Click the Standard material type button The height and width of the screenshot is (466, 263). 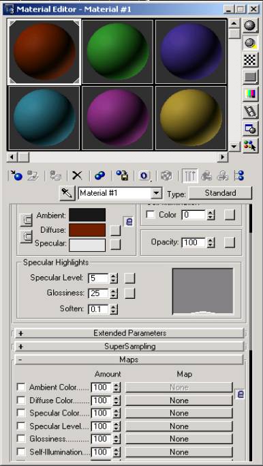(x=220, y=193)
